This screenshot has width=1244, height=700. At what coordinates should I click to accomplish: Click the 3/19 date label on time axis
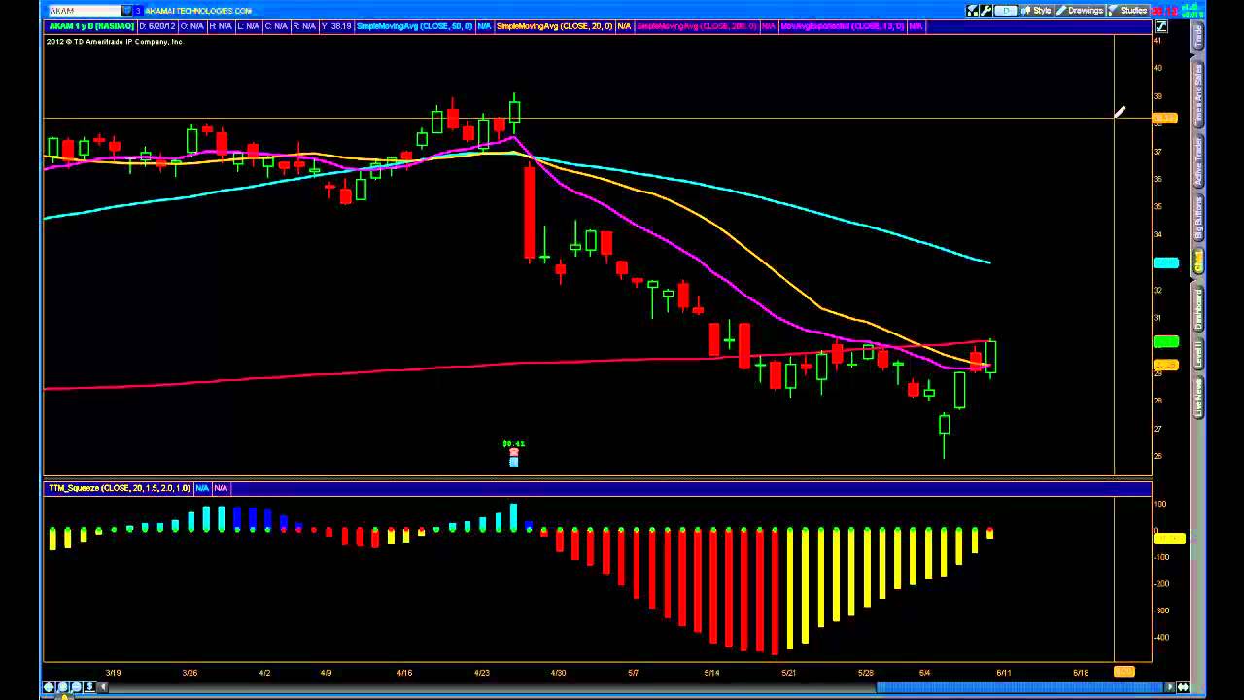coord(114,672)
